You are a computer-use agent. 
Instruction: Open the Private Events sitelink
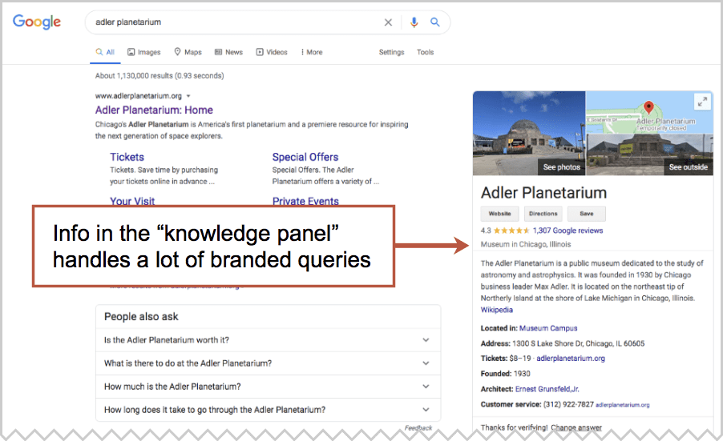click(305, 201)
